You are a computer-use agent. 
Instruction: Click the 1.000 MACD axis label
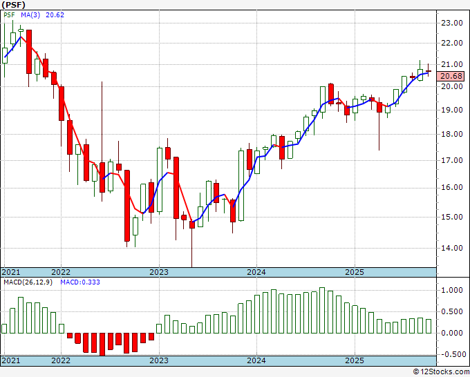point(452,290)
